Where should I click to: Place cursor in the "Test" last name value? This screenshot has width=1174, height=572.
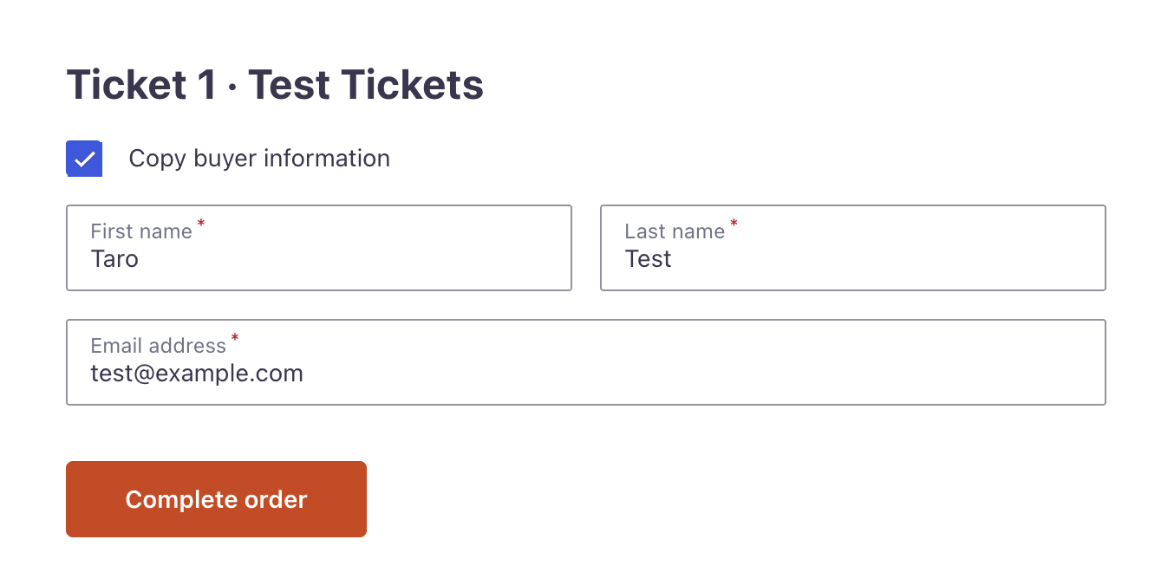[x=649, y=259]
